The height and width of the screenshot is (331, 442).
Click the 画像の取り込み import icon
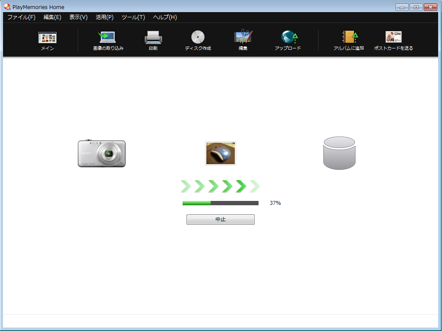coord(107,37)
